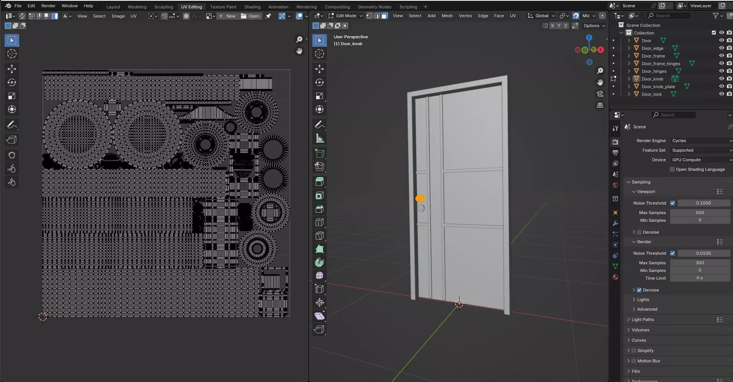Select the Grab tool in UV editor
733x382 pixels.
pos(12,155)
